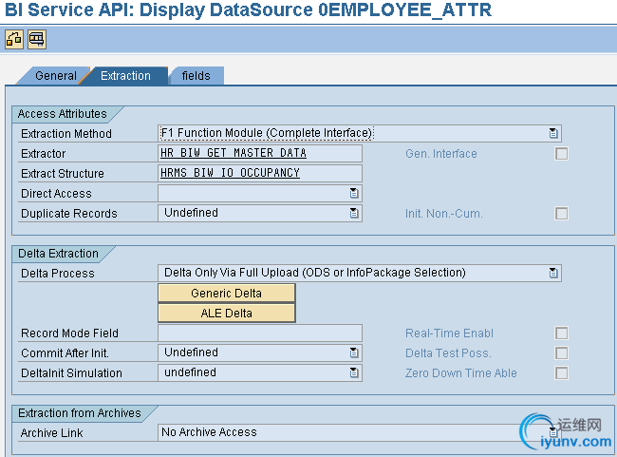Click the Record Mode Field input
The width and height of the screenshot is (617, 457).
pyautogui.click(x=260, y=333)
